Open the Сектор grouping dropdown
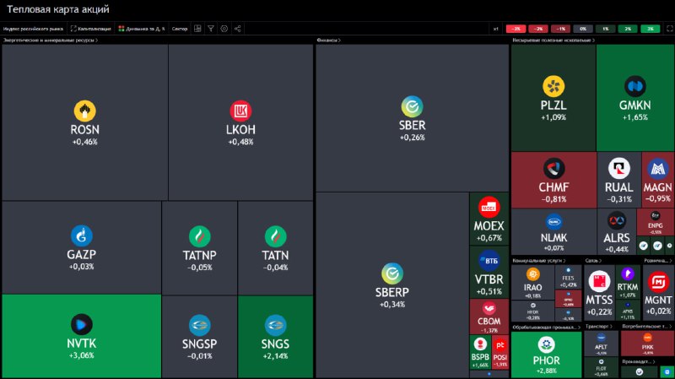Screen dimensions: 675x379 [180, 29]
